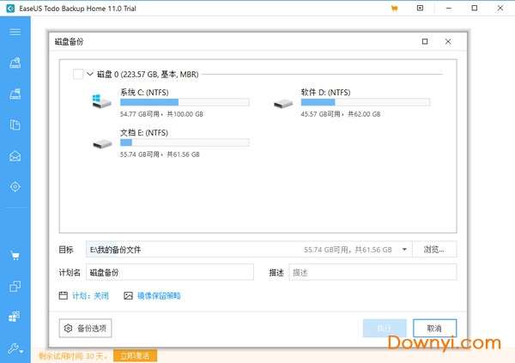Open the 镜像保留策略 link
This screenshot has height=363, width=515.
159,296
